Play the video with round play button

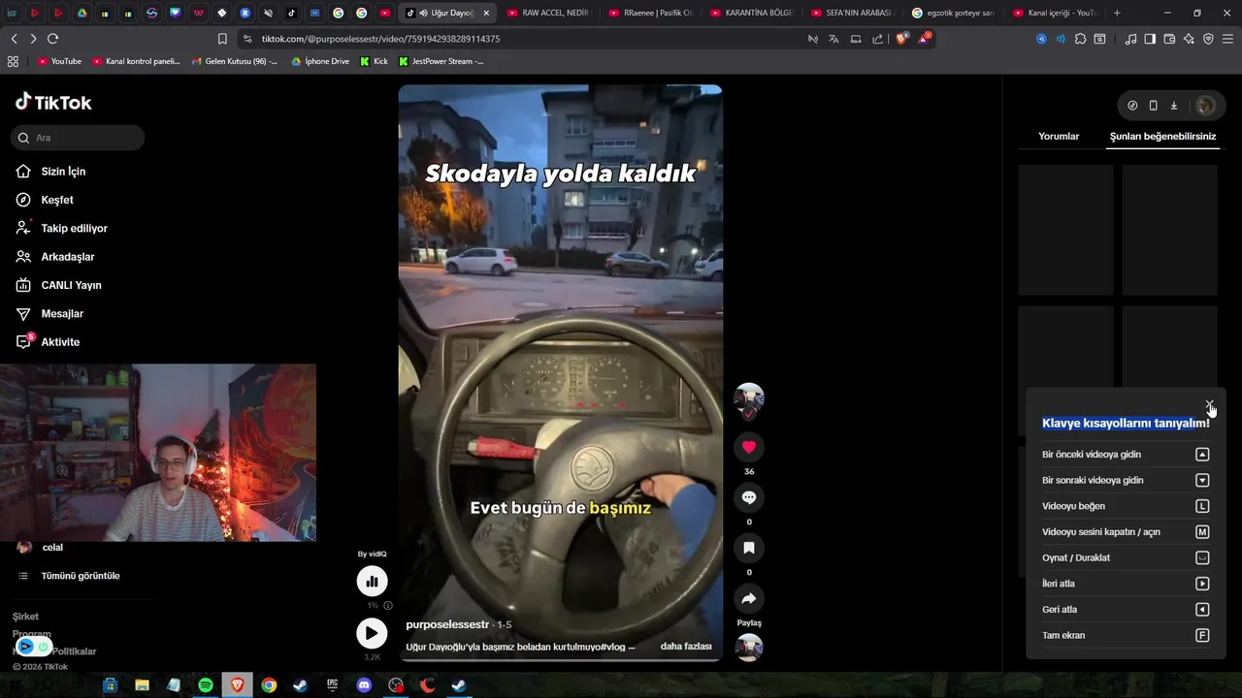(x=372, y=633)
